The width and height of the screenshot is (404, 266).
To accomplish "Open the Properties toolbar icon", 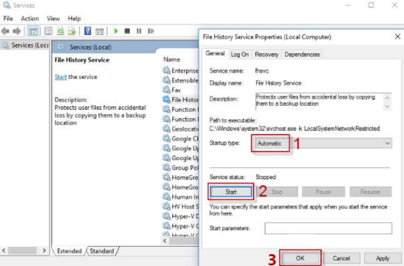I will click(48, 31).
